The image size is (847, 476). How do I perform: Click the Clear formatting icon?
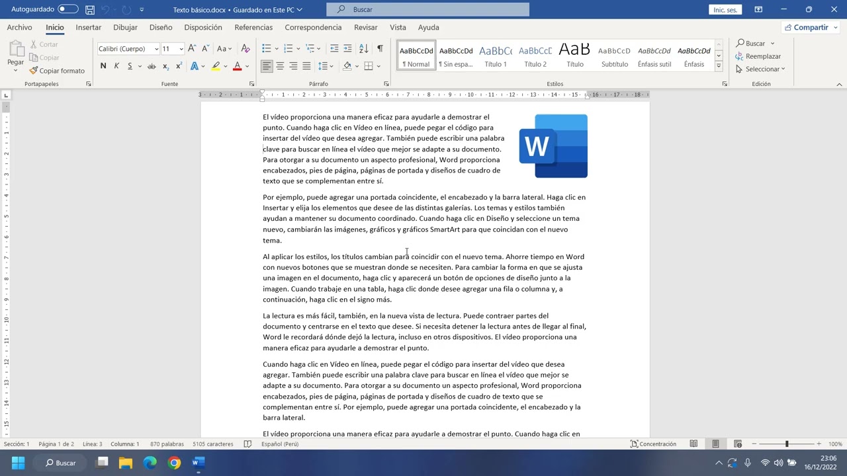pyautogui.click(x=245, y=48)
